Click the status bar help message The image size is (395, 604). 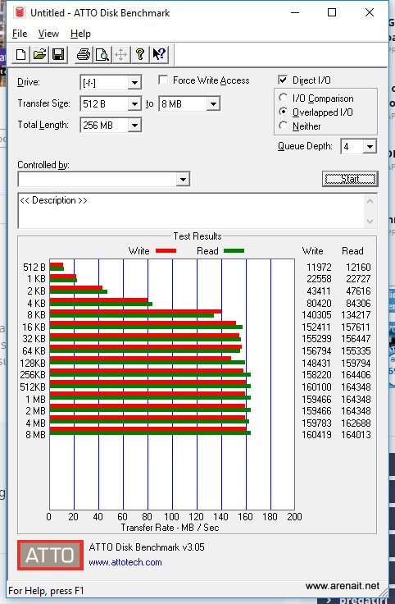[46, 591]
